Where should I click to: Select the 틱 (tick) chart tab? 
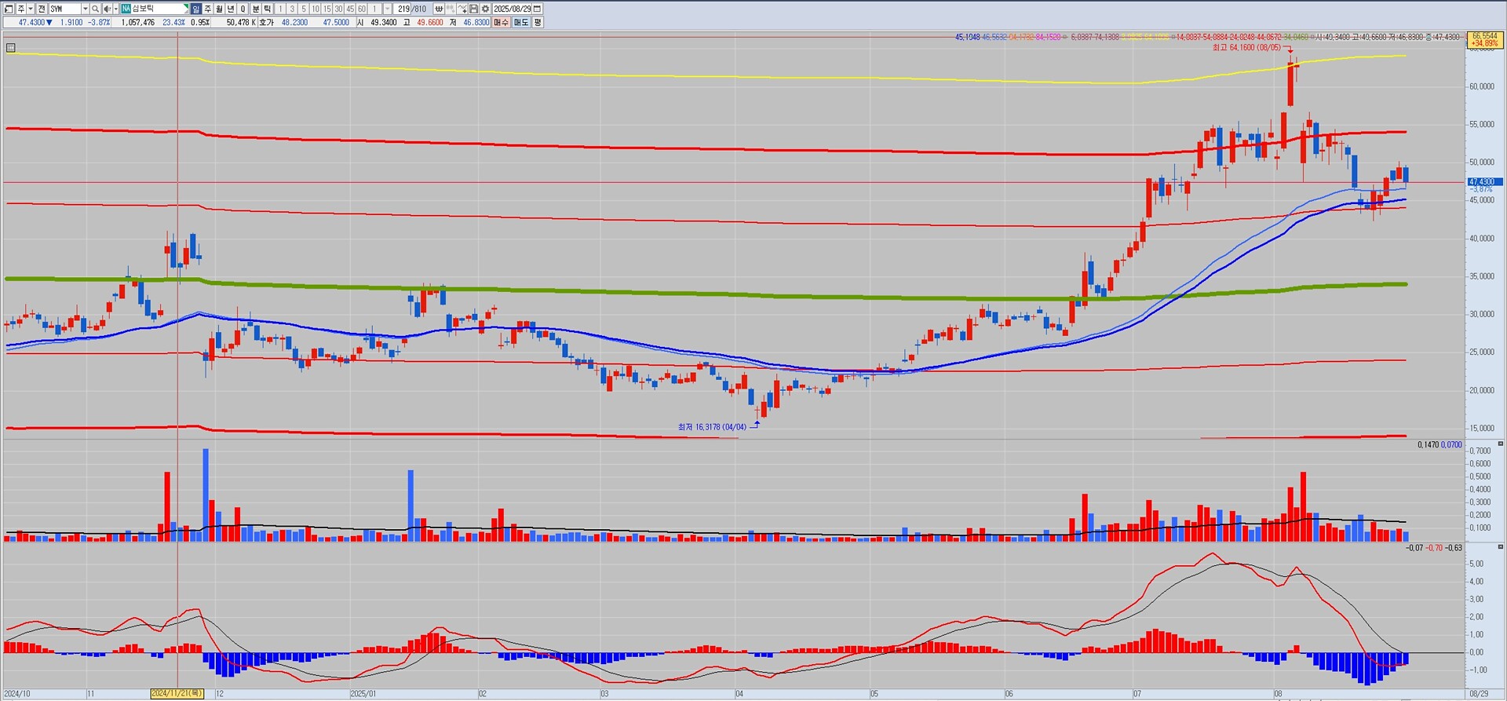pyautogui.click(x=268, y=9)
